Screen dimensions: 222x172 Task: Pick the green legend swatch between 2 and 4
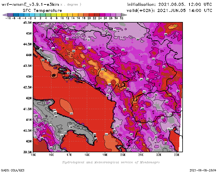[x=43, y=15]
